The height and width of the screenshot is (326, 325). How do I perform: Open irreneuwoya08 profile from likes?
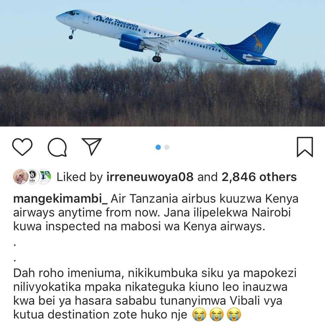150,177
